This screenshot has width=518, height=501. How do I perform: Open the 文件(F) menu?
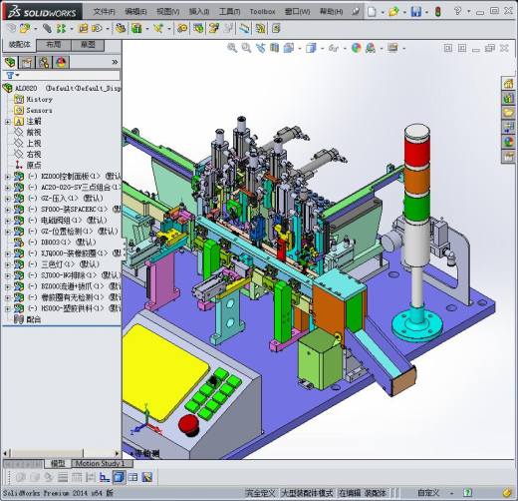104,12
